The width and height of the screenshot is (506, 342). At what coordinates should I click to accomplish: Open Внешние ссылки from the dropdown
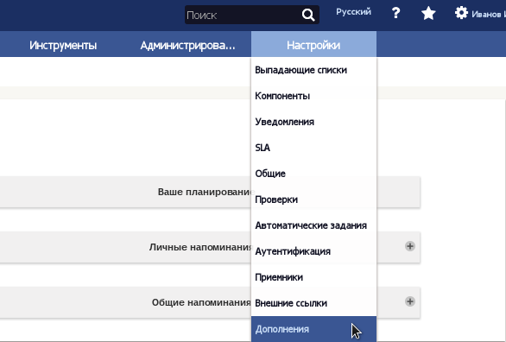click(291, 303)
